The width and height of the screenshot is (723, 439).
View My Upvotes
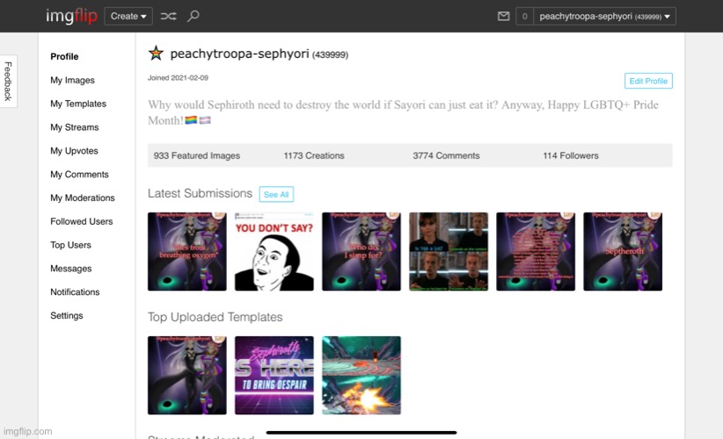tap(74, 150)
